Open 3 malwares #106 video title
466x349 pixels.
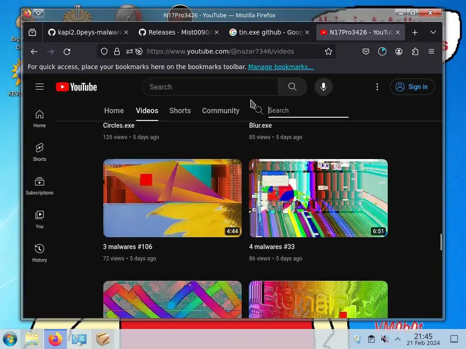pos(127,247)
